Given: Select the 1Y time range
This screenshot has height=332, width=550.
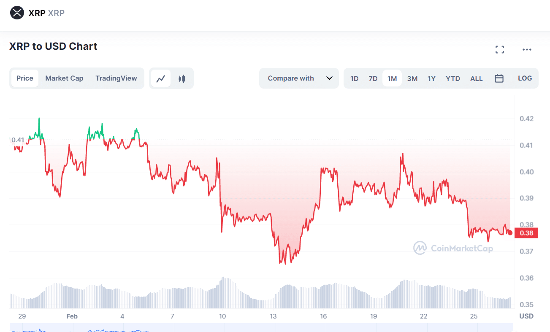Looking at the screenshot, I should click(431, 78).
